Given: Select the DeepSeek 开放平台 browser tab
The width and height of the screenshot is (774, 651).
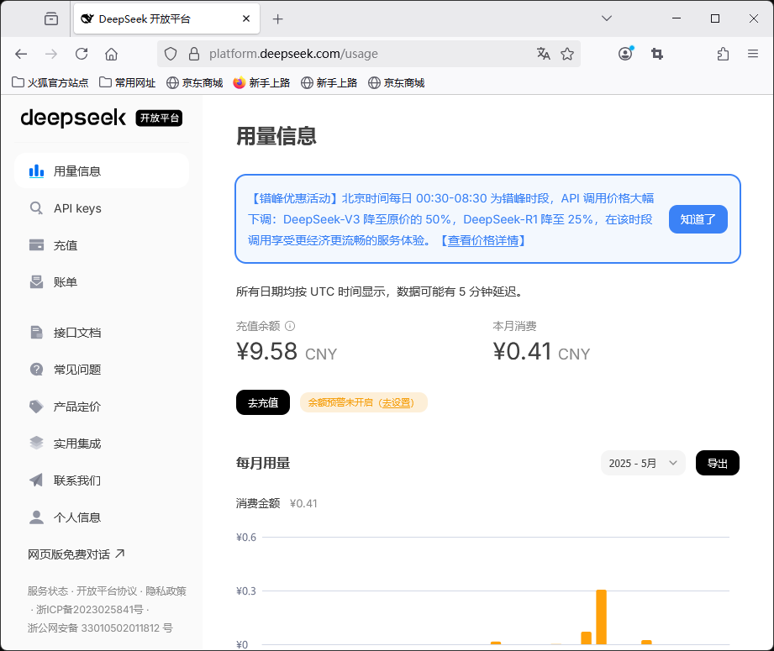Looking at the screenshot, I should (167, 18).
